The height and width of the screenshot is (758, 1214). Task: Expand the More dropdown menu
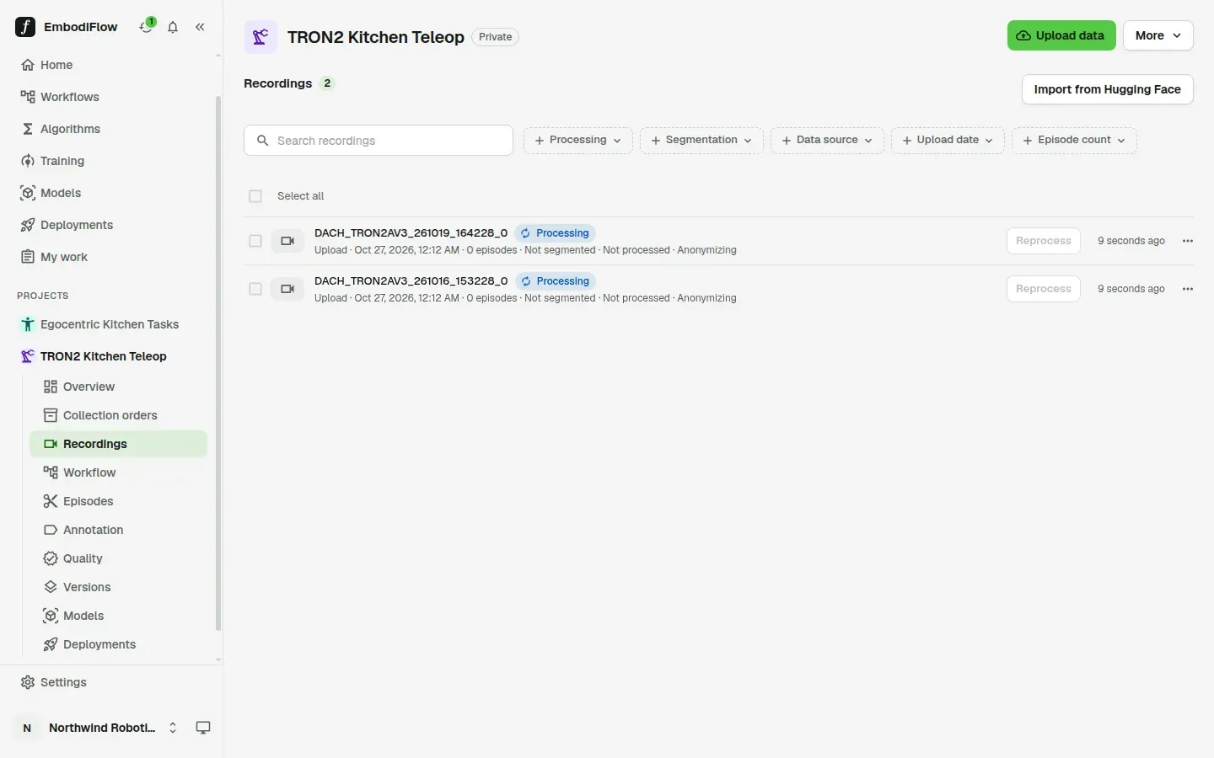click(1158, 35)
